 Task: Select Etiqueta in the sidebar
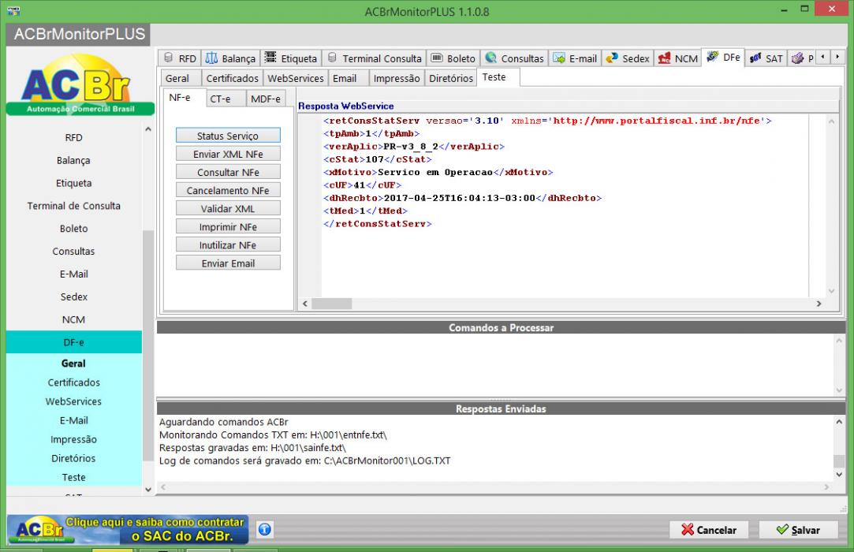pos(74,183)
